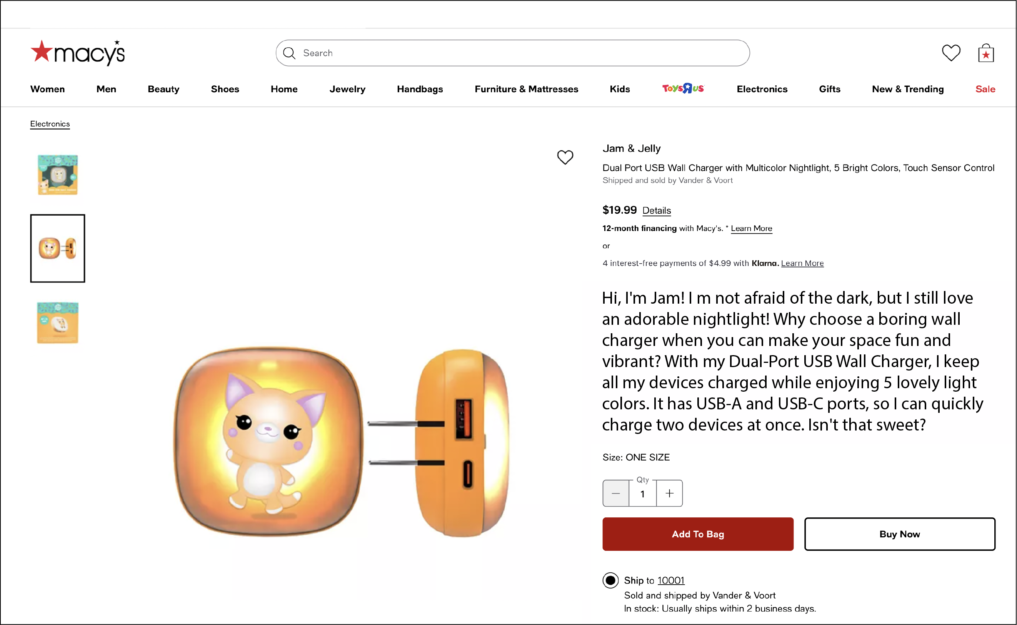Save product with the image heart icon
Image resolution: width=1017 pixels, height=625 pixels.
coord(565,157)
